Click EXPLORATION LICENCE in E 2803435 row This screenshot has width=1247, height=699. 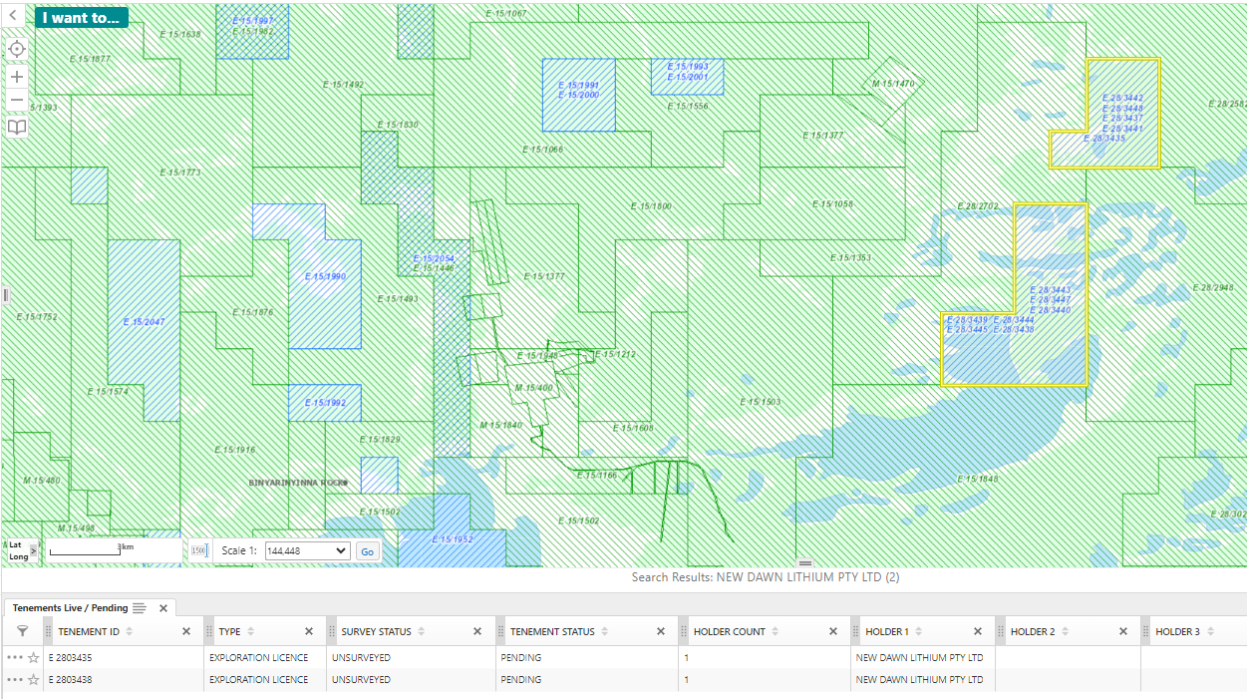(x=258, y=658)
